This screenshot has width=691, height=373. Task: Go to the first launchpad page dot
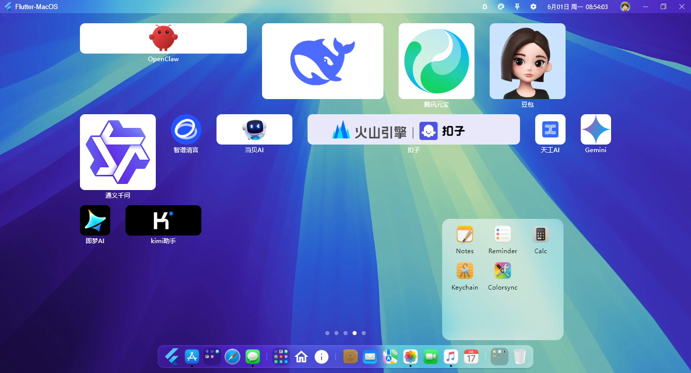tap(327, 333)
